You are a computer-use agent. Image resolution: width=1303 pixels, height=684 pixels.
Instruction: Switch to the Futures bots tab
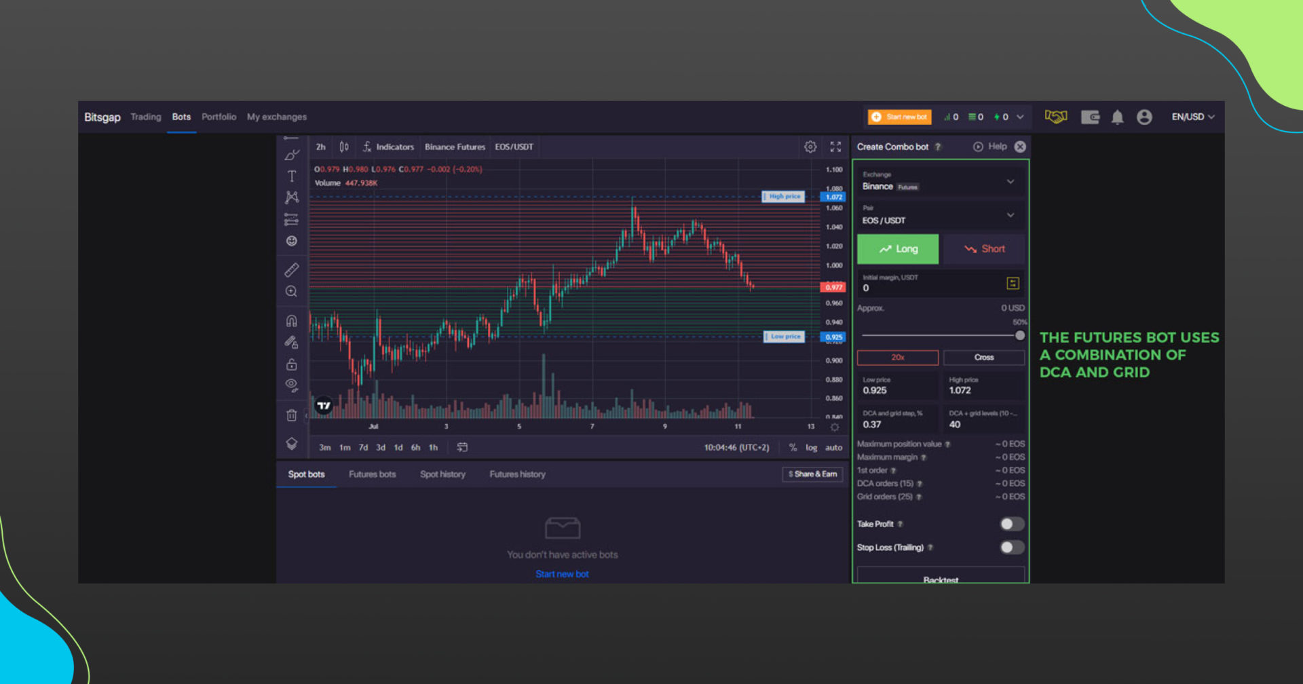[372, 474]
